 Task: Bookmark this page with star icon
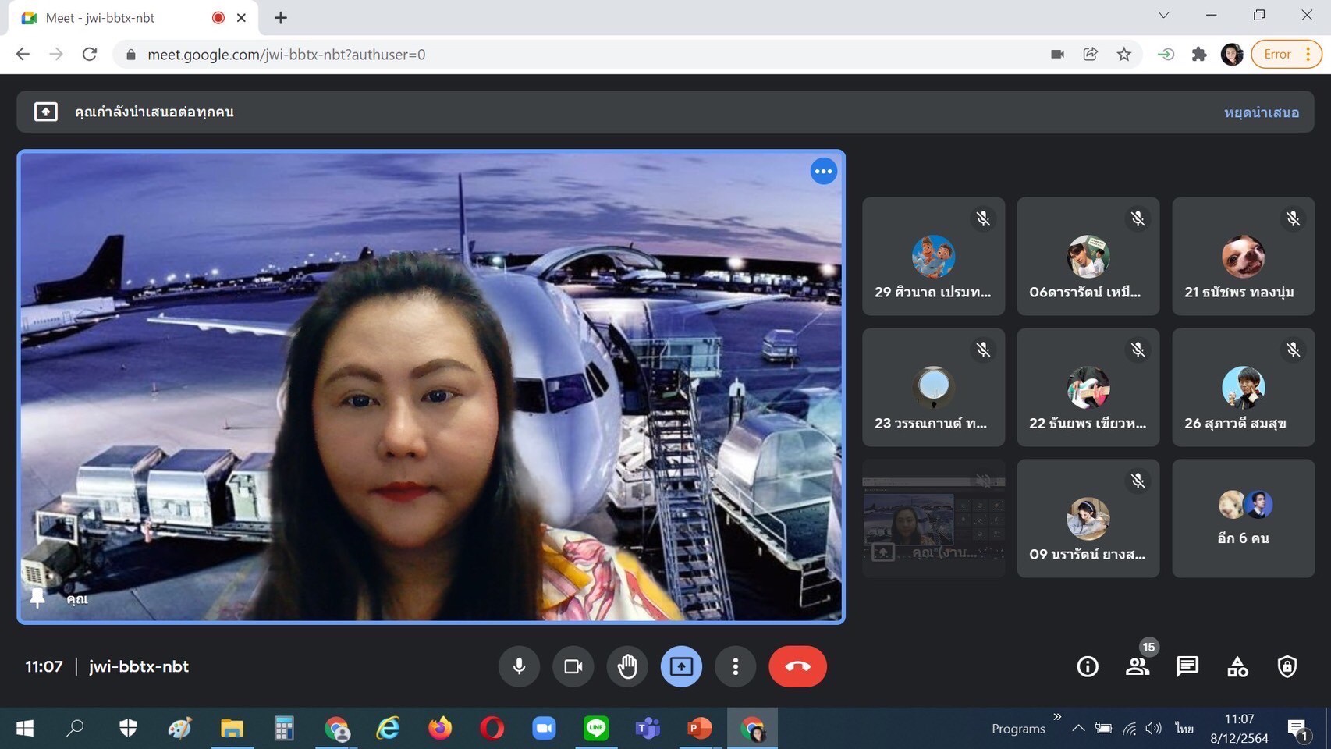coord(1123,54)
